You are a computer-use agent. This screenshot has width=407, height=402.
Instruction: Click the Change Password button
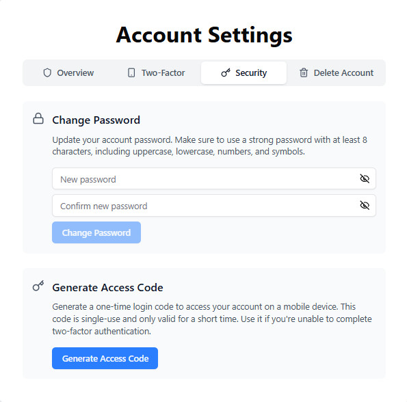click(x=96, y=232)
